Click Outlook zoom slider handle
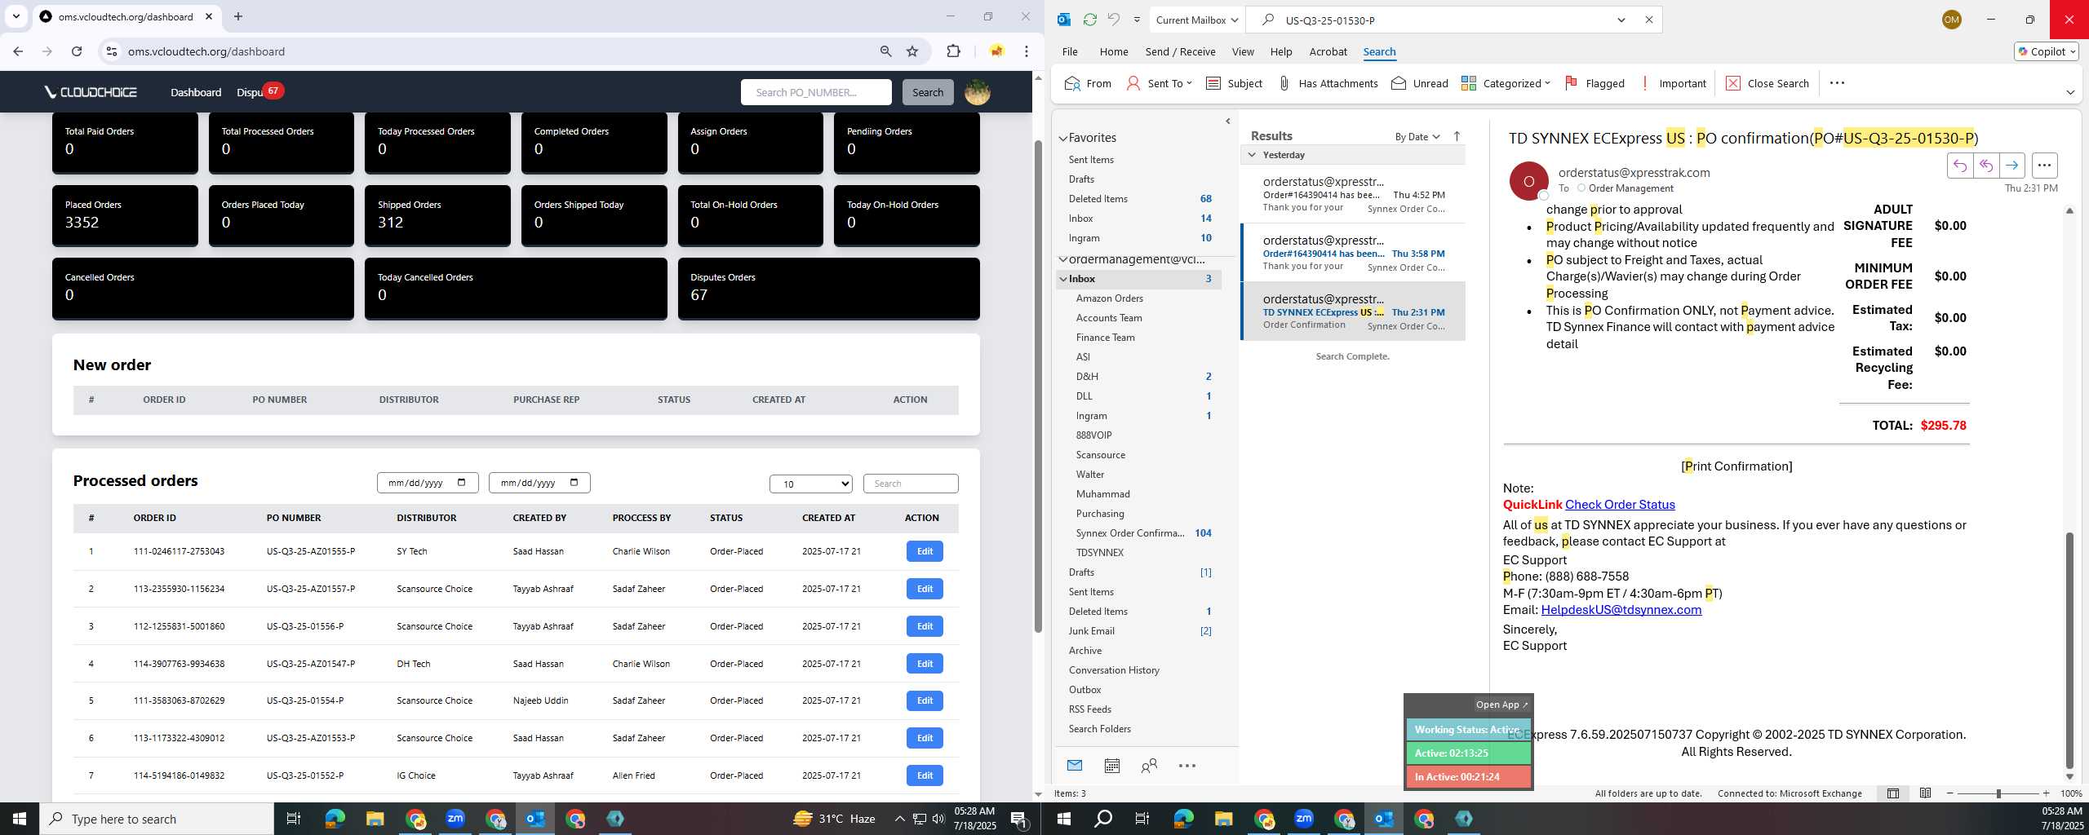2089x835 pixels. [x=1998, y=793]
